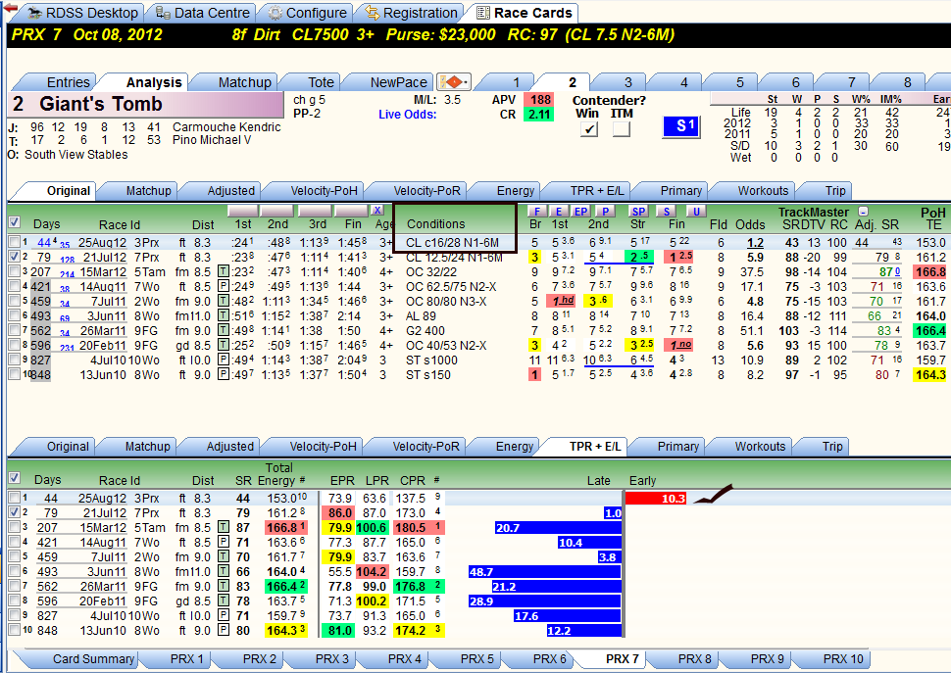This screenshot has width=951, height=673.
Task: Click the blank button above the Fin column
Action: click(x=352, y=211)
